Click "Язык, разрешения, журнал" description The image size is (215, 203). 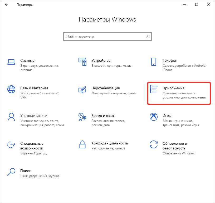[x=40, y=176]
